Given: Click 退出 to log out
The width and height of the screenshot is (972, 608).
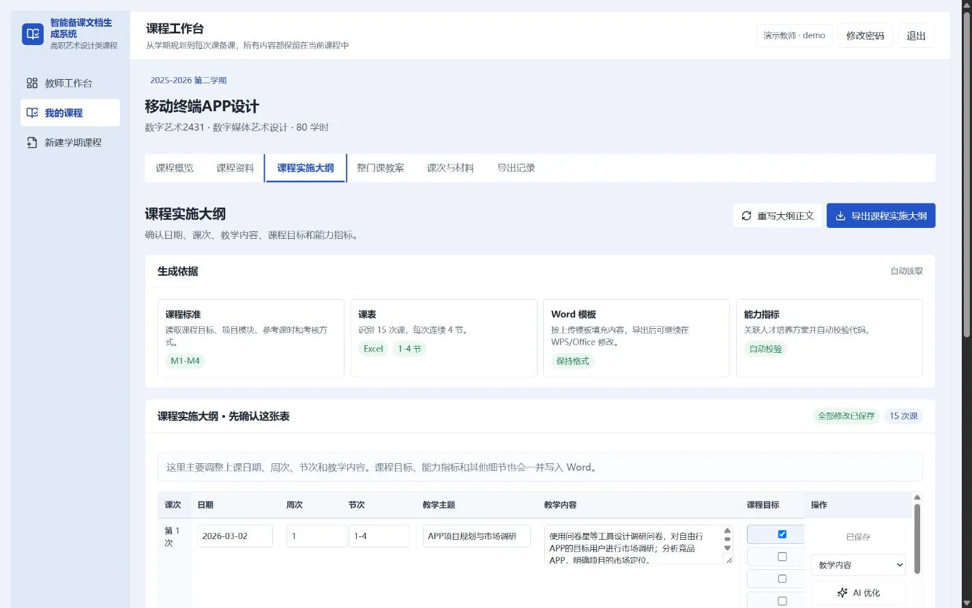Looking at the screenshot, I should (916, 35).
